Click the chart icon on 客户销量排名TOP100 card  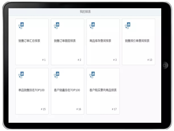(x=56, y=75)
